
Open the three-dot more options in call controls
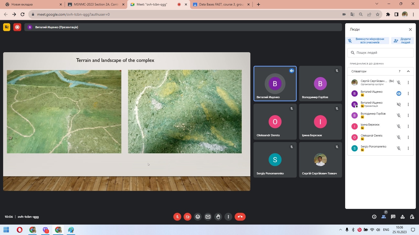(228, 217)
